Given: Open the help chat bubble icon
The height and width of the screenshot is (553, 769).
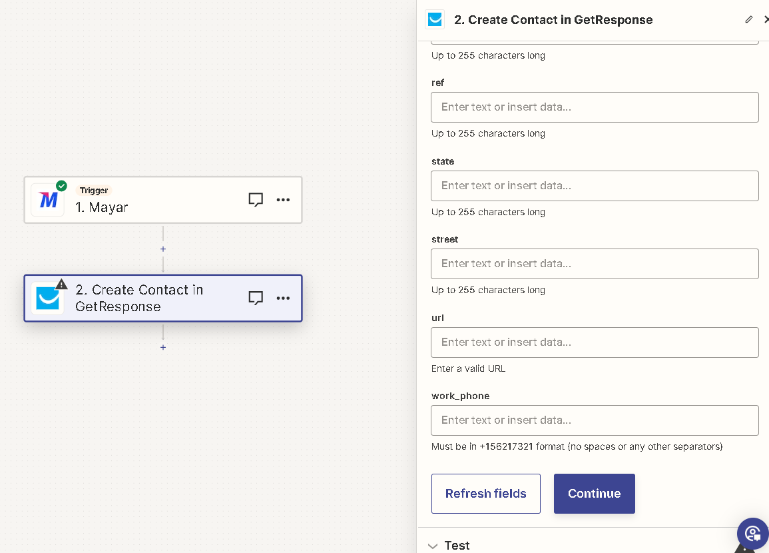Looking at the screenshot, I should click(x=753, y=534).
